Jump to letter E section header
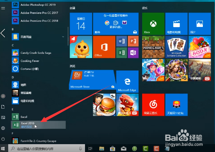 tap(12, 109)
